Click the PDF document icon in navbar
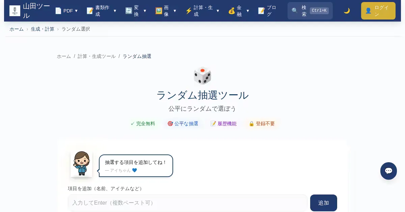This screenshot has height=212, width=405. coord(58,11)
